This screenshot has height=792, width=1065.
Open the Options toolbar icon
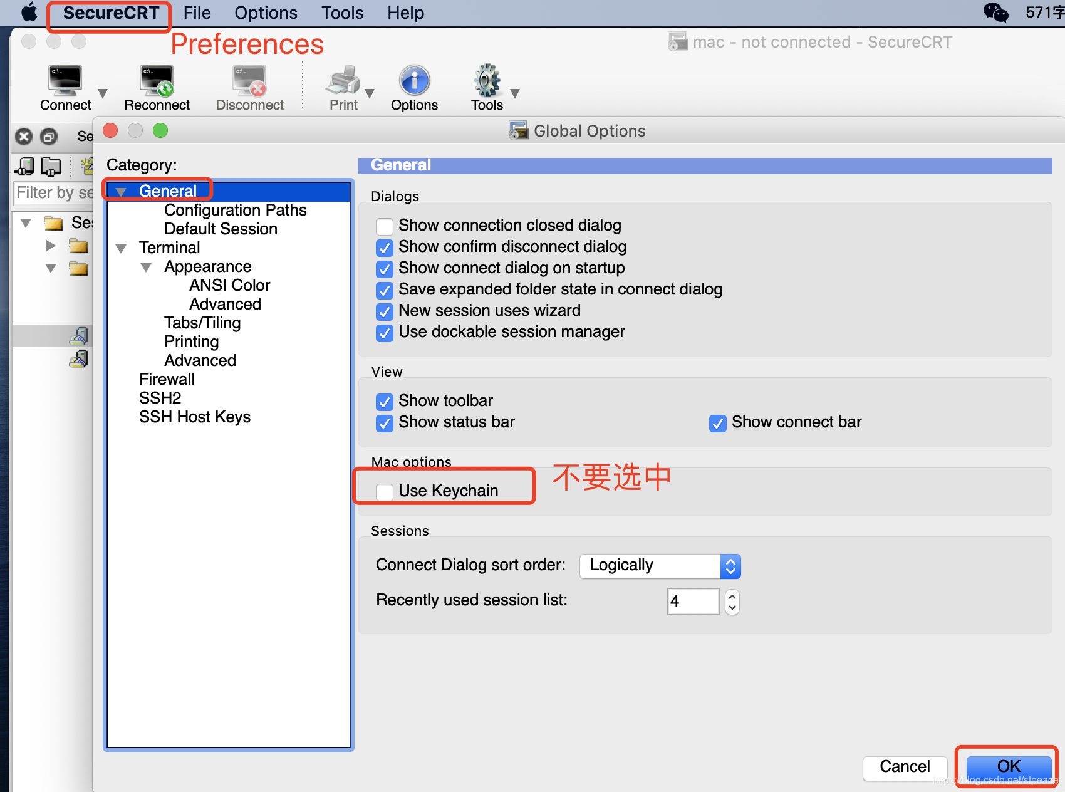pyautogui.click(x=414, y=80)
